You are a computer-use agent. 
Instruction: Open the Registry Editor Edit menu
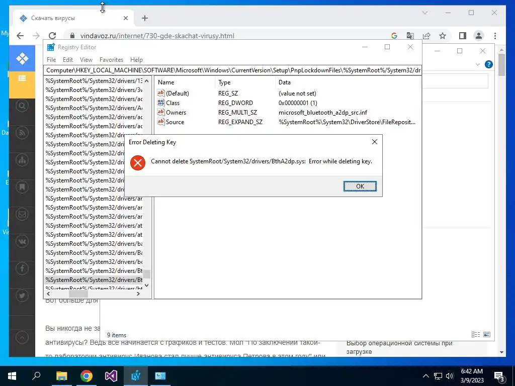[68, 60]
